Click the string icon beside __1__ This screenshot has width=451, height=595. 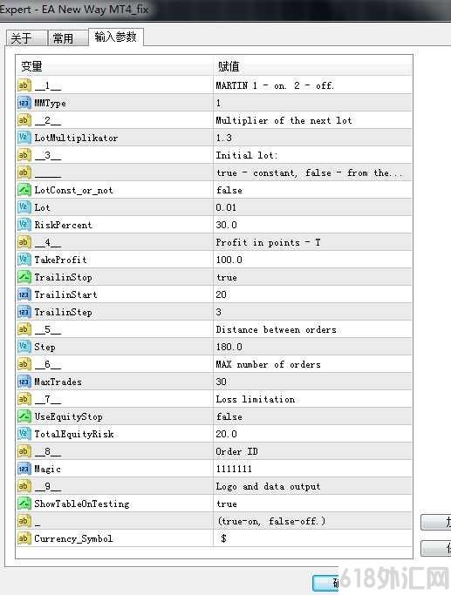coord(24,85)
